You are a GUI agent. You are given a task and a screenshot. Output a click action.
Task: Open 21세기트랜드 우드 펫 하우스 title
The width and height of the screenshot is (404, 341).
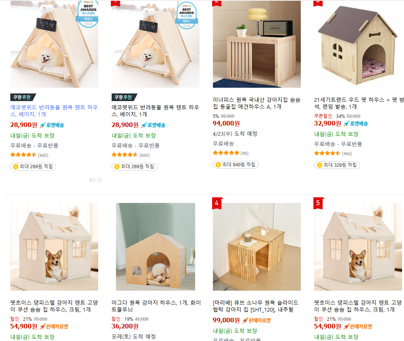[359, 103]
